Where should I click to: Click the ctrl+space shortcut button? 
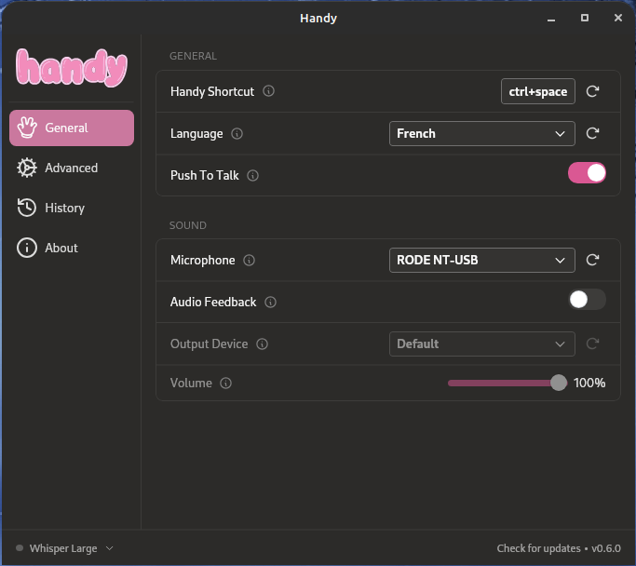tap(537, 91)
